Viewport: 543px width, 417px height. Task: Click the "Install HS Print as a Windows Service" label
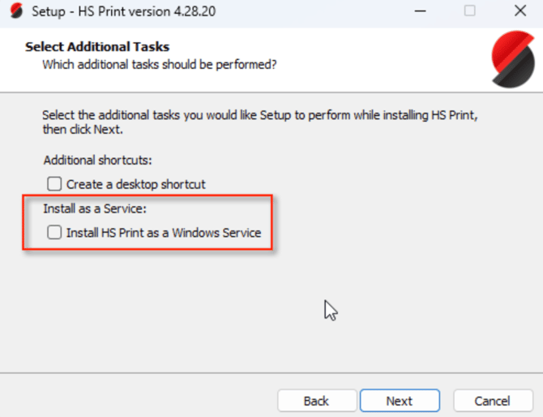click(x=164, y=233)
